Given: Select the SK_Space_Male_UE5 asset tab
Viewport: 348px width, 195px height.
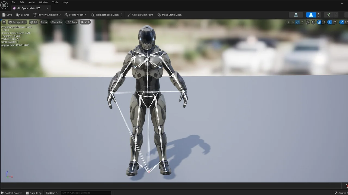Looking at the screenshot, I should [29, 8].
